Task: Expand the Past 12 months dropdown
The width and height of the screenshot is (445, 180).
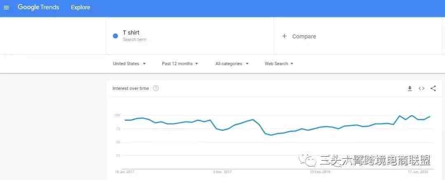Action: pyautogui.click(x=180, y=64)
